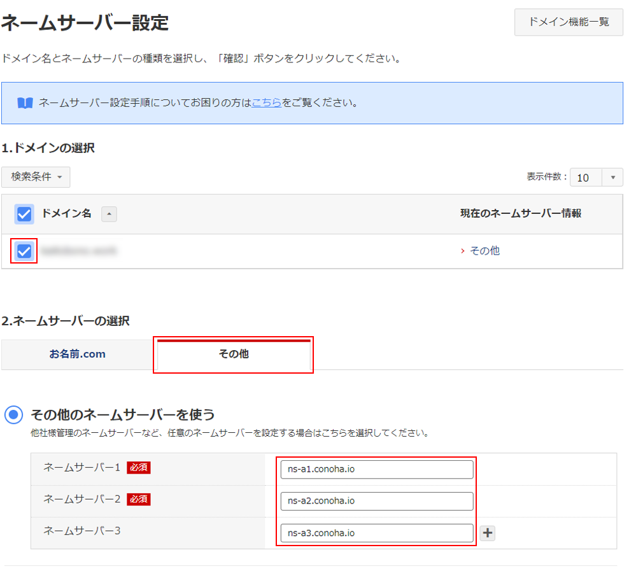Screen dimensions: 629x571
Task: Click the book icon in help banner
Action: coord(25,103)
